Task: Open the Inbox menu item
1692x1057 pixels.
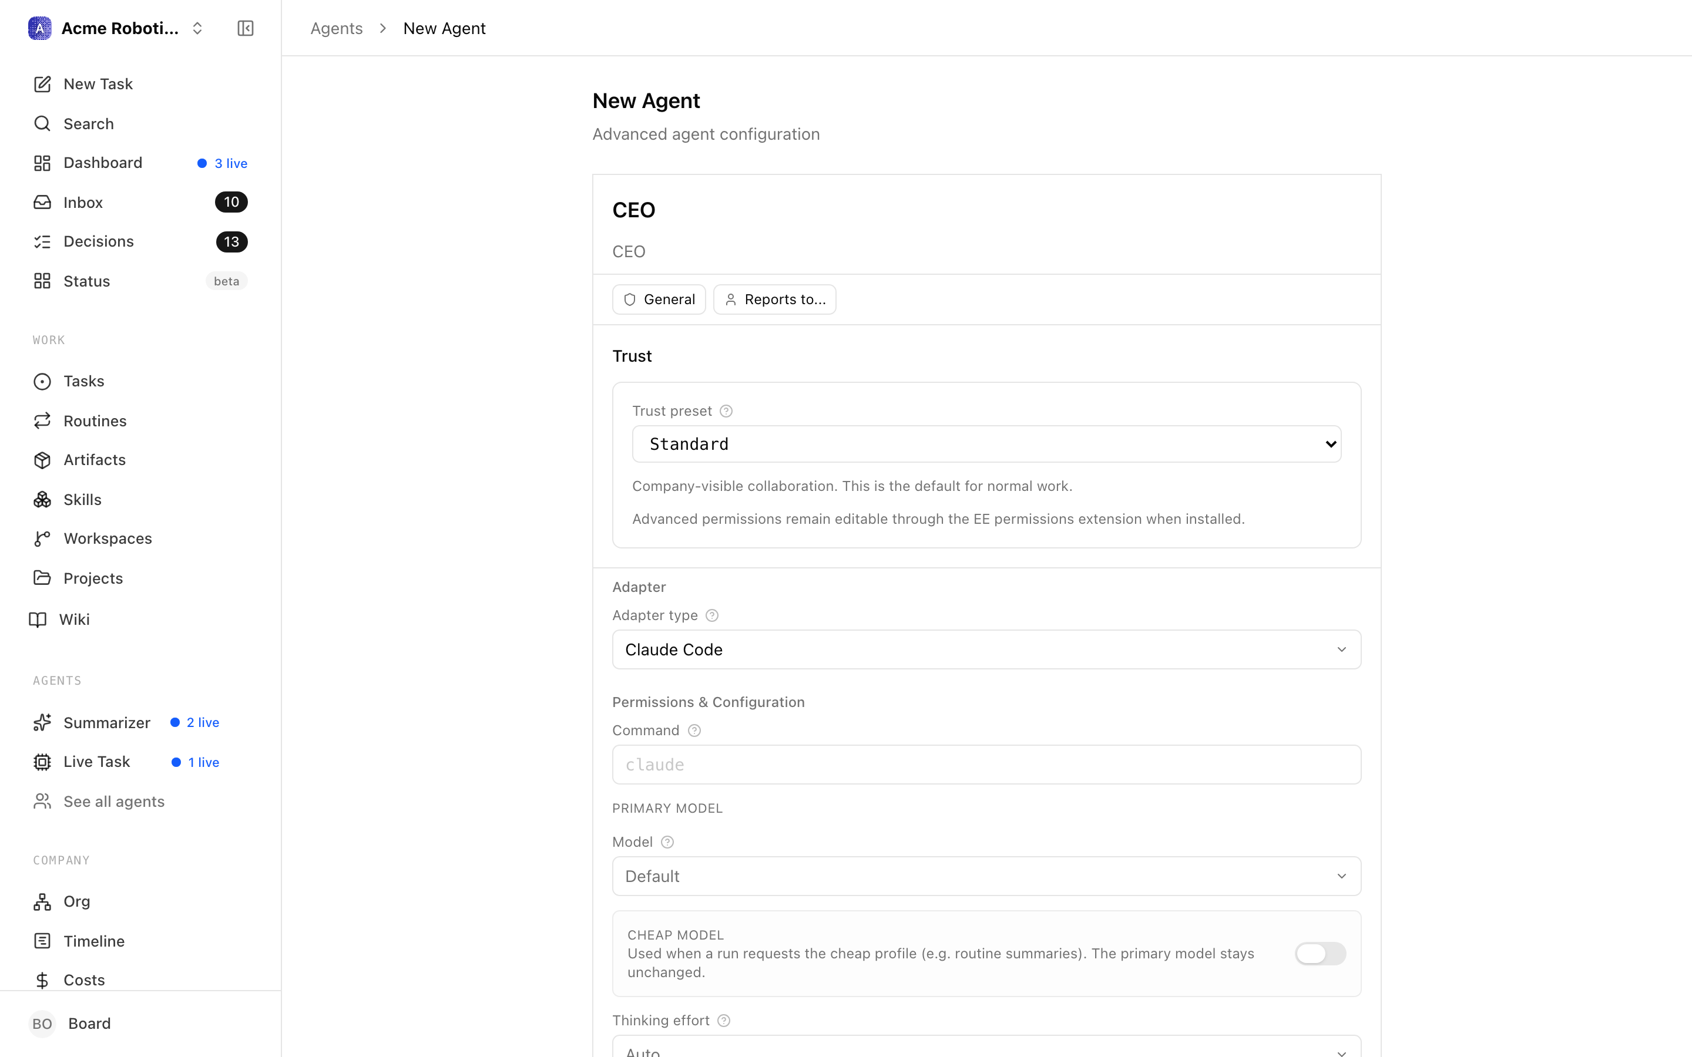Action: [140, 202]
